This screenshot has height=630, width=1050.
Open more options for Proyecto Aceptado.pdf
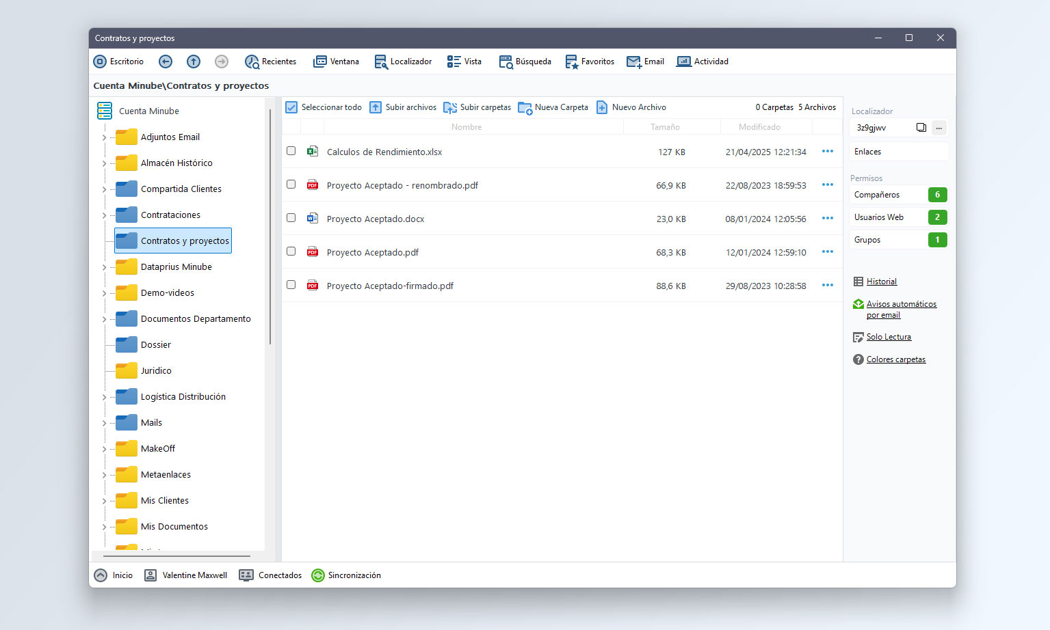tap(828, 252)
